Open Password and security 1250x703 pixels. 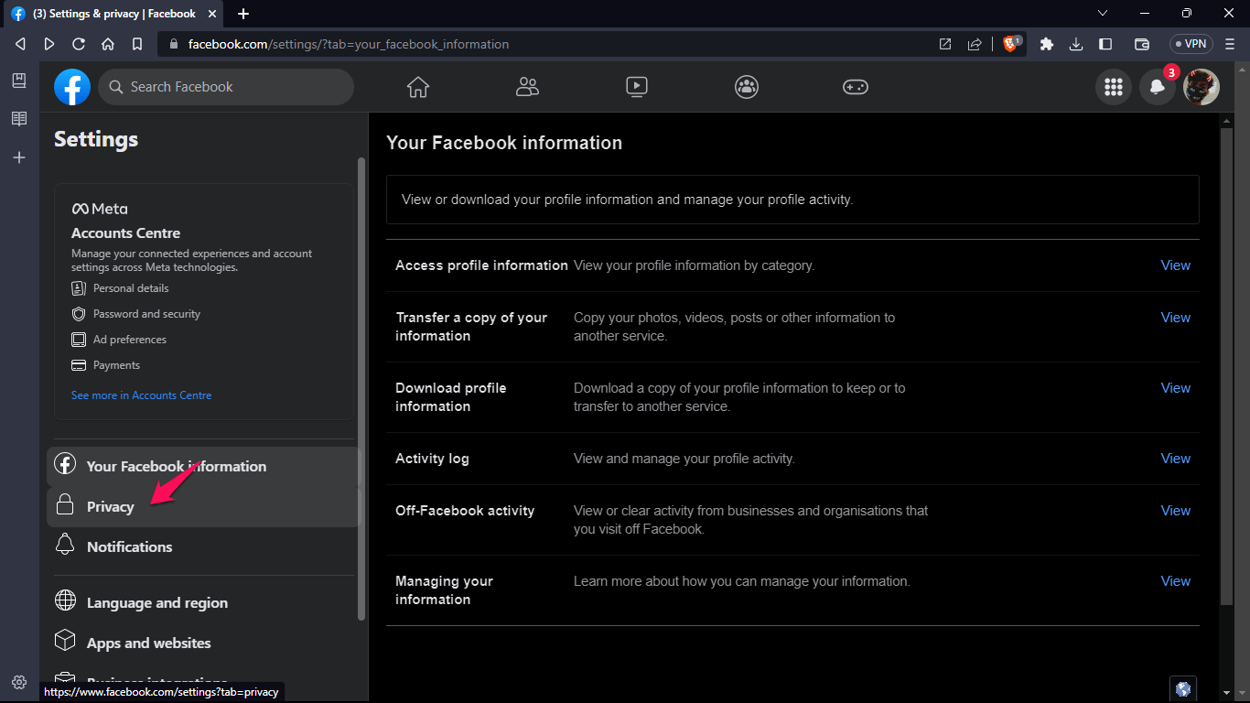[146, 313]
